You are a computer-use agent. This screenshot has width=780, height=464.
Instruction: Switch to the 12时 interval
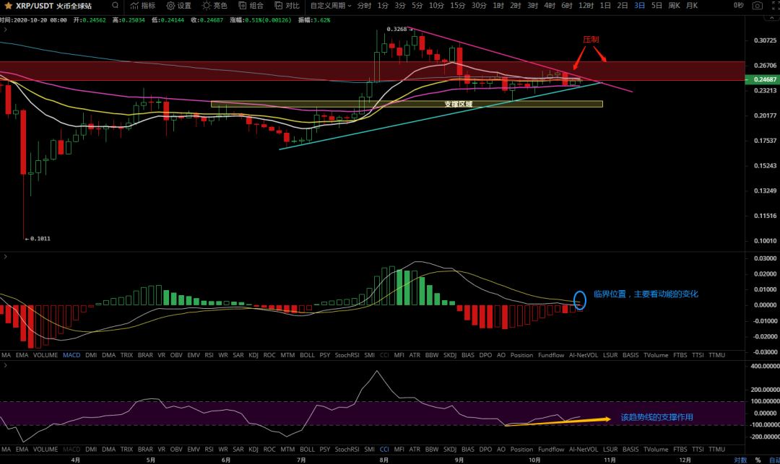coord(586,6)
